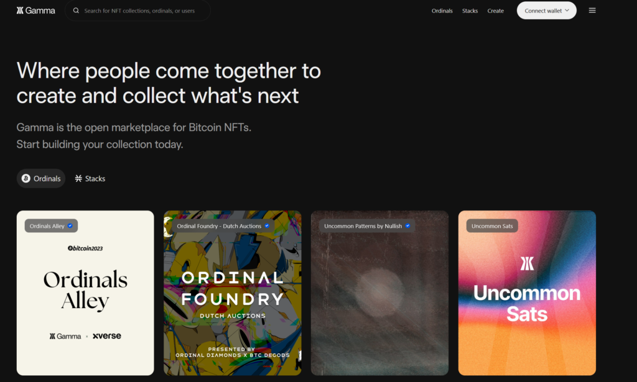Click the Stacks asterisk icon
The height and width of the screenshot is (382, 637).
click(x=78, y=178)
